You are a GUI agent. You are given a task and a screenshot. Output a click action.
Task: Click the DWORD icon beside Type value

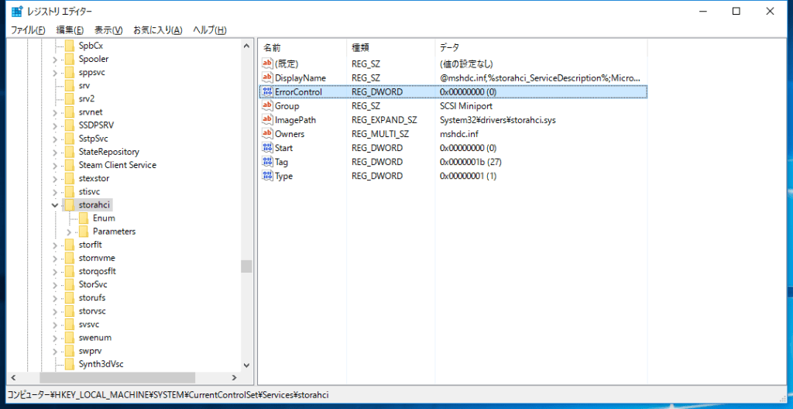coord(267,176)
